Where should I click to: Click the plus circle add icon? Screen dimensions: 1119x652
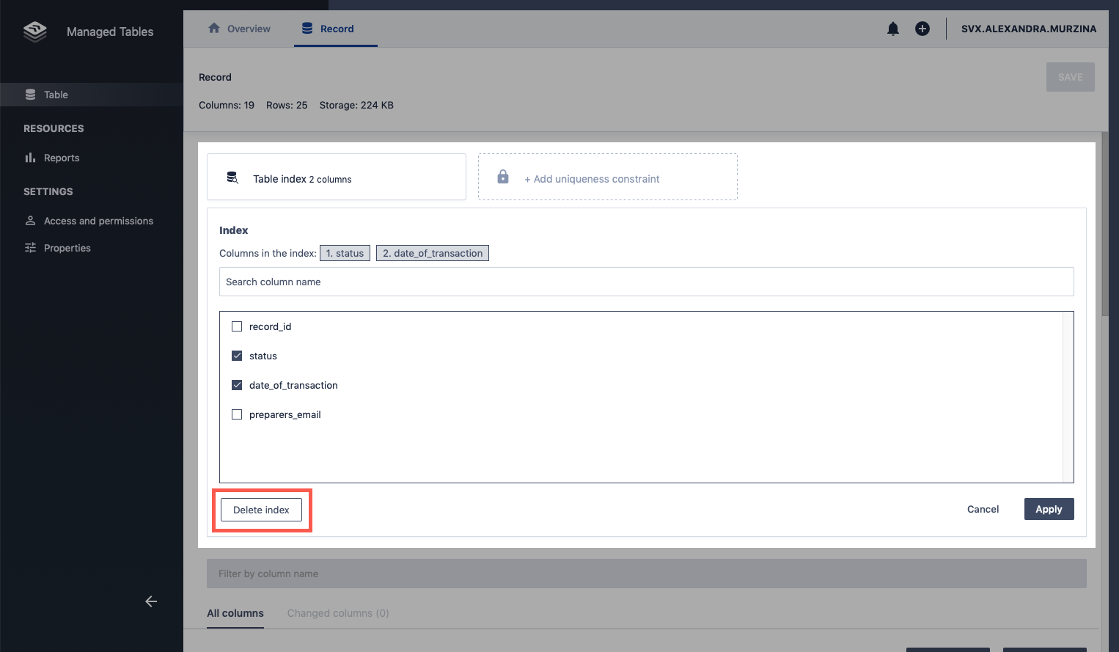tap(922, 29)
